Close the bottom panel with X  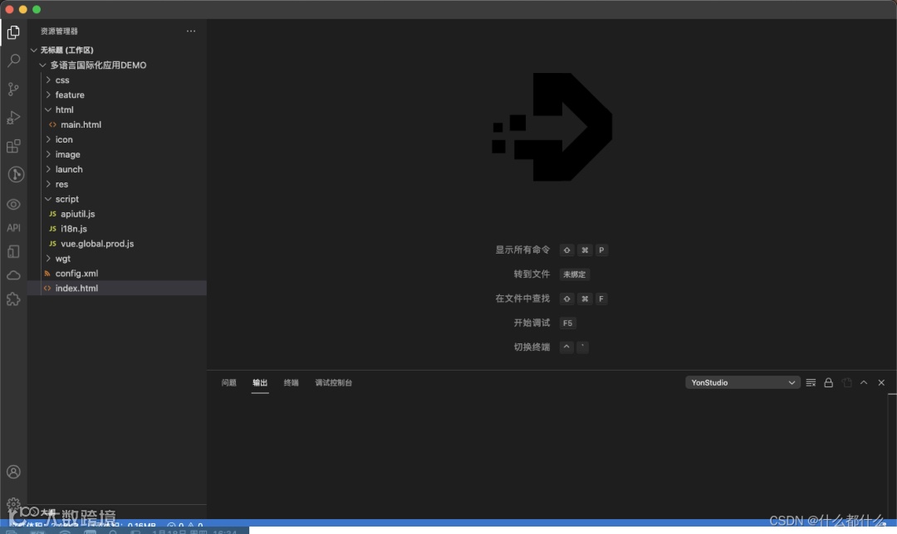tap(881, 382)
